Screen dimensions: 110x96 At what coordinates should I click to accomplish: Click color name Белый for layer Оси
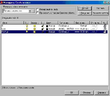(52, 29)
